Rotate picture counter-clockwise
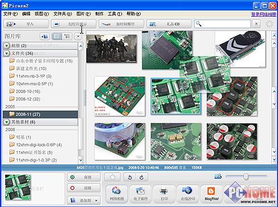 130,177
